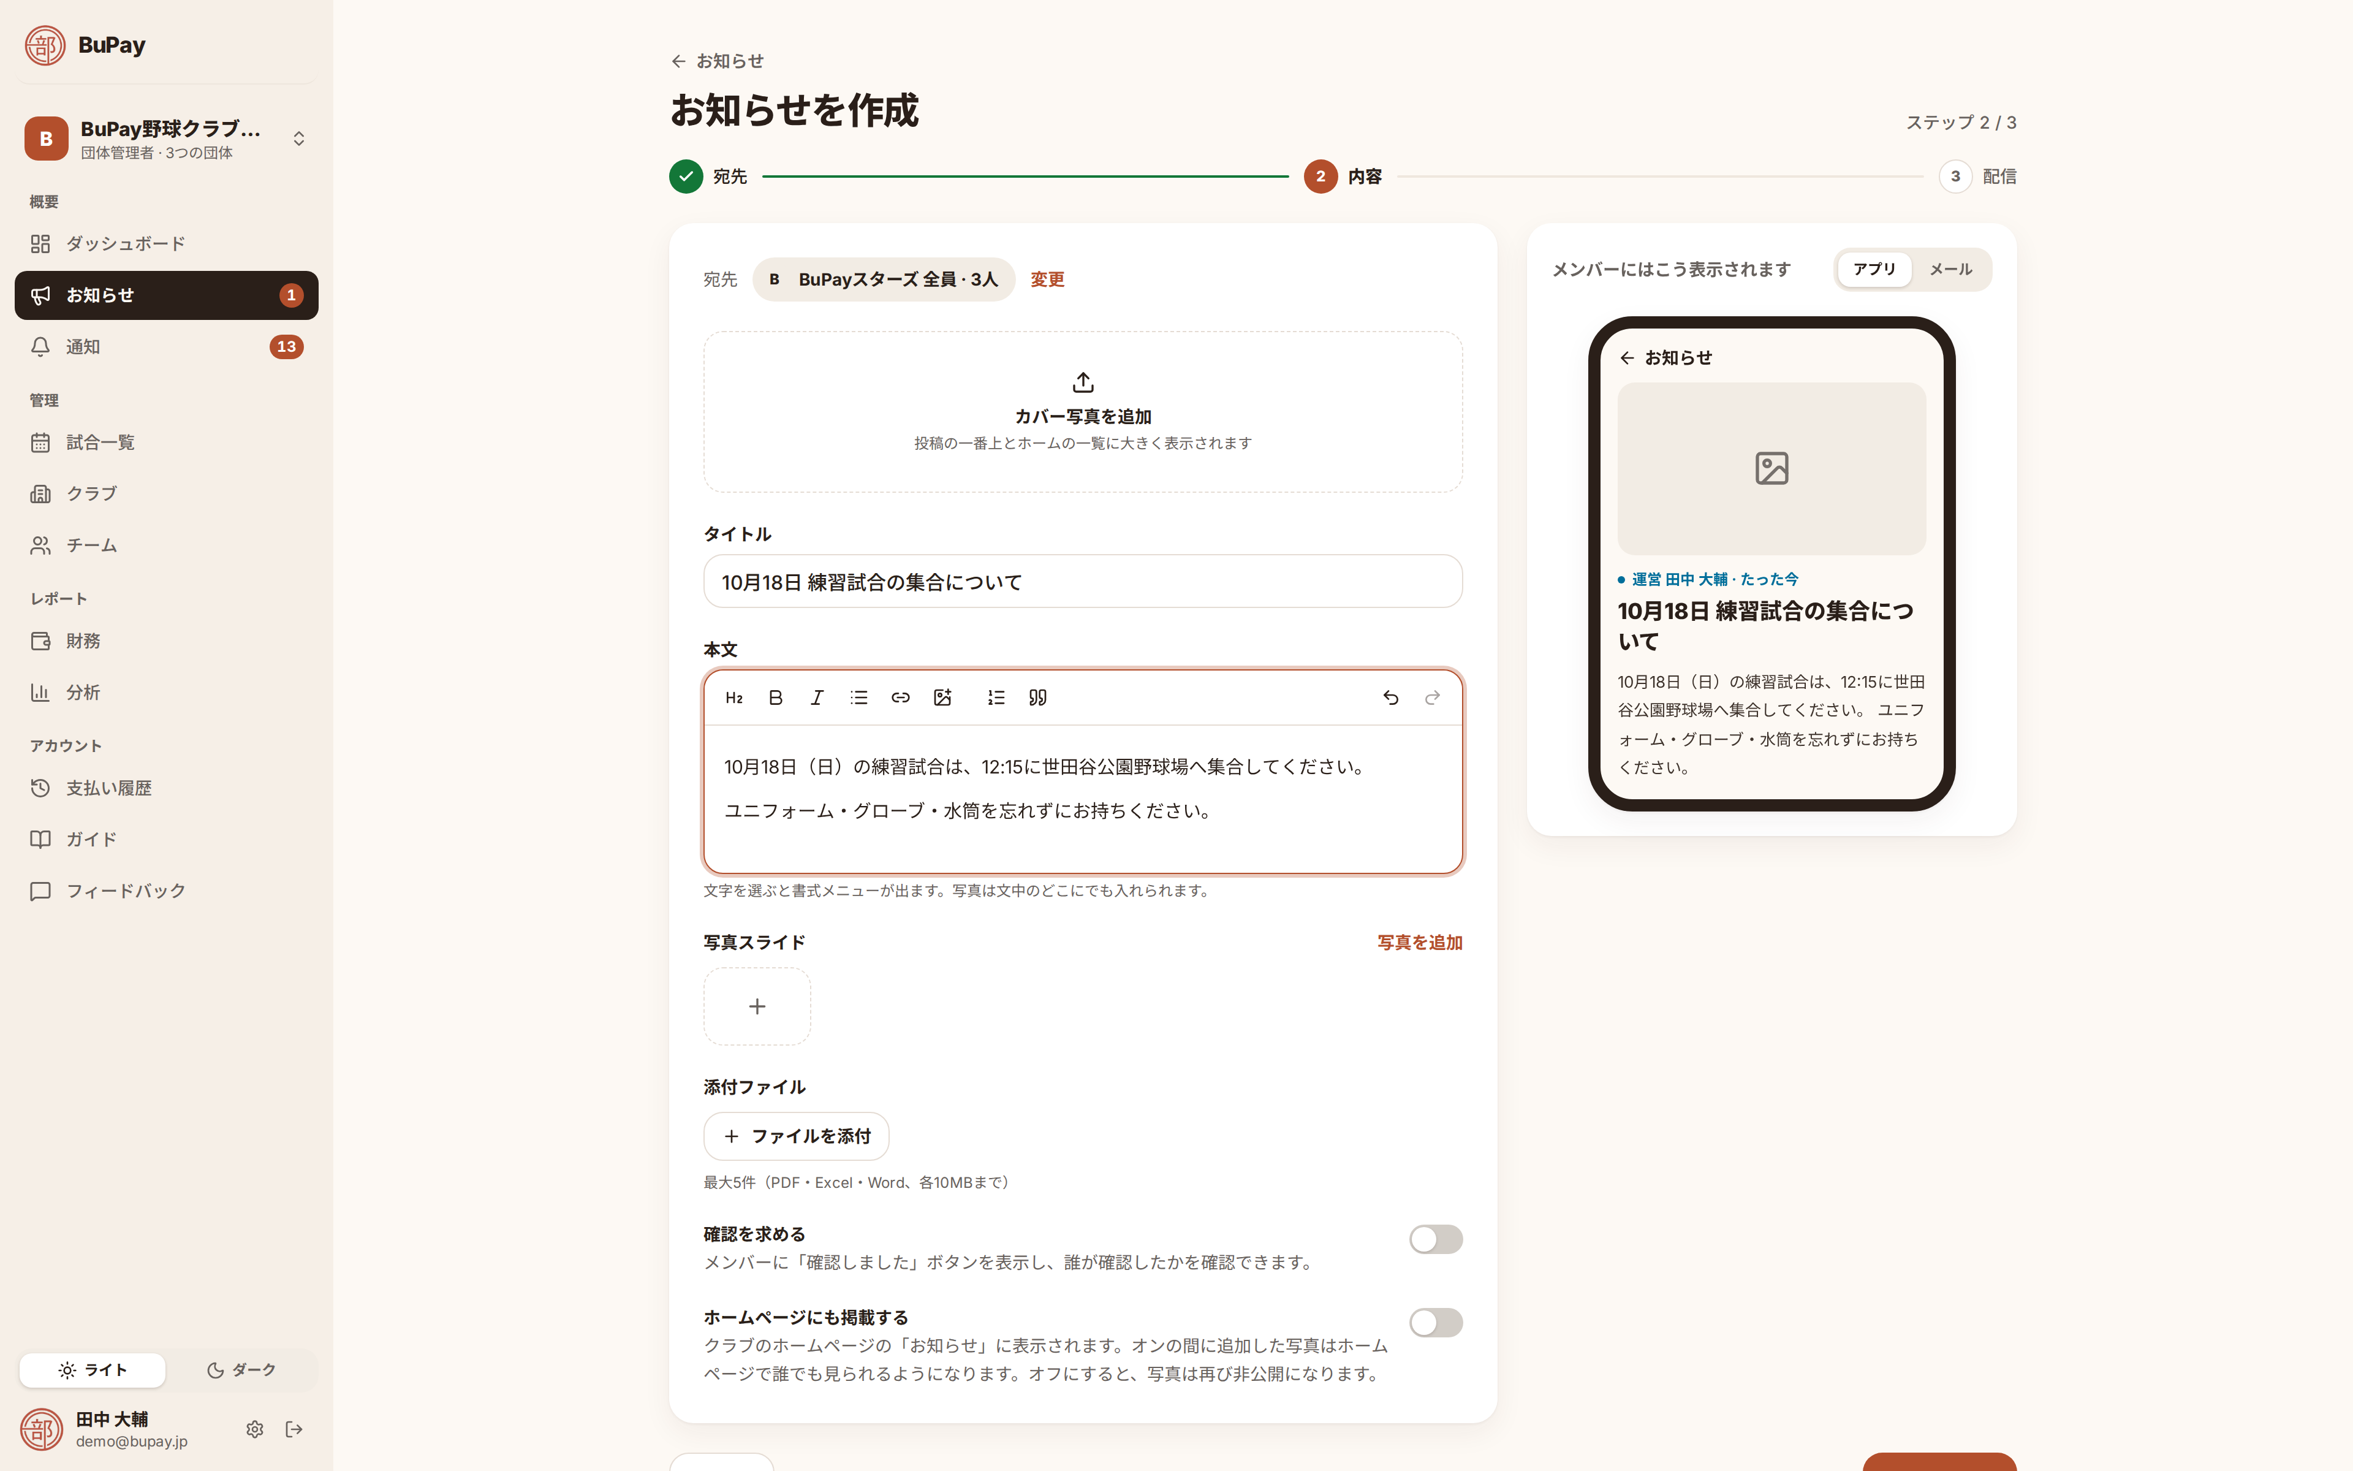Enable ホームページにも掲載する toggle
Screen dimensions: 2353x1471
pyautogui.click(x=1435, y=1322)
